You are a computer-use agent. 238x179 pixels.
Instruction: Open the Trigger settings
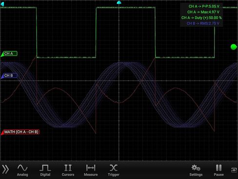[114, 170]
